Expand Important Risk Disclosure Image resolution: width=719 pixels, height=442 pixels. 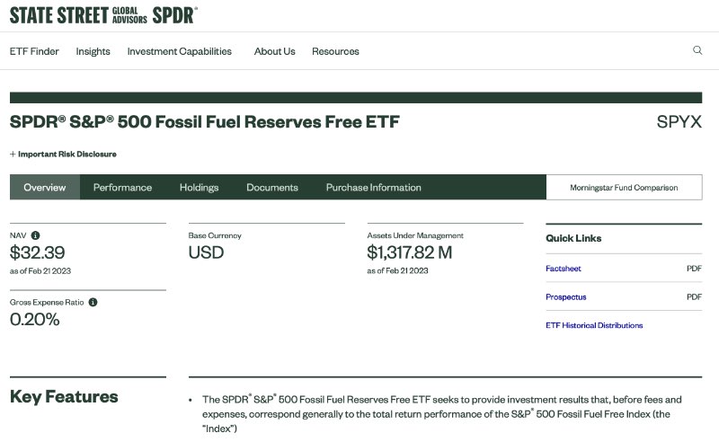(63, 154)
